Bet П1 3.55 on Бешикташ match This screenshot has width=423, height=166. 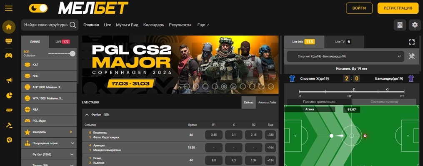(x=214, y=135)
